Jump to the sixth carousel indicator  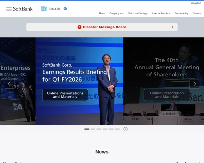117,129
